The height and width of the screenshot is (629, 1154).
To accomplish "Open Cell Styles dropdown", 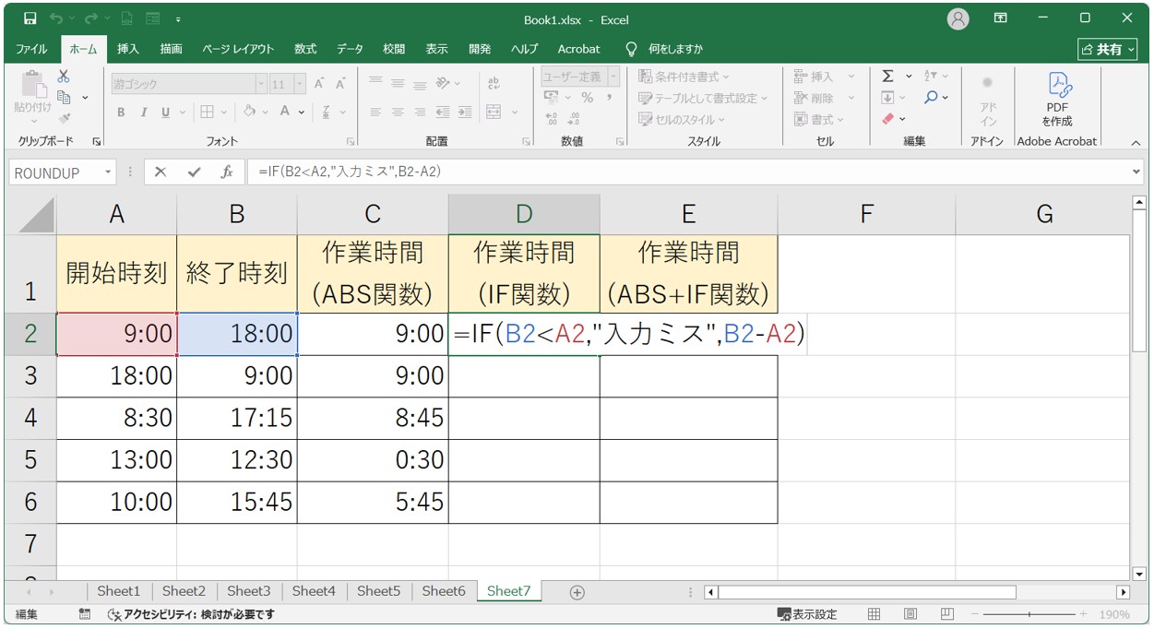I will [x=682, y=119].
